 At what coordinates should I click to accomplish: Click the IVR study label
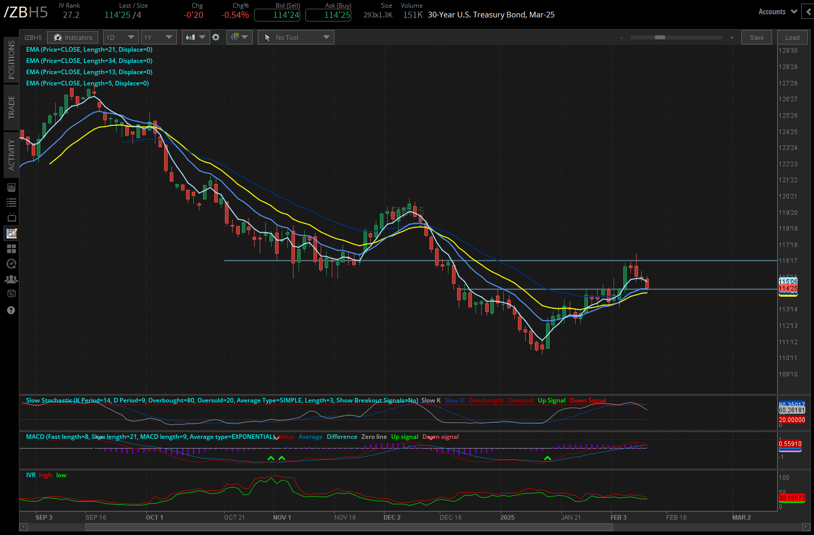pyautogui.click(x=31, y=475)
